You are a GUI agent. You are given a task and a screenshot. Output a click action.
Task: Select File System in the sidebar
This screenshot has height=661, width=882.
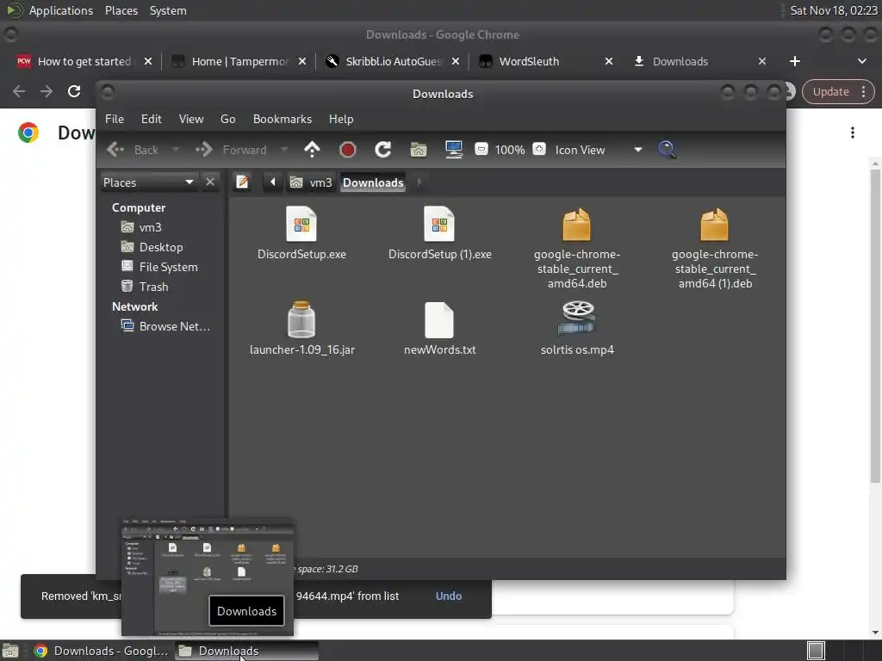(x=159, y=267)
